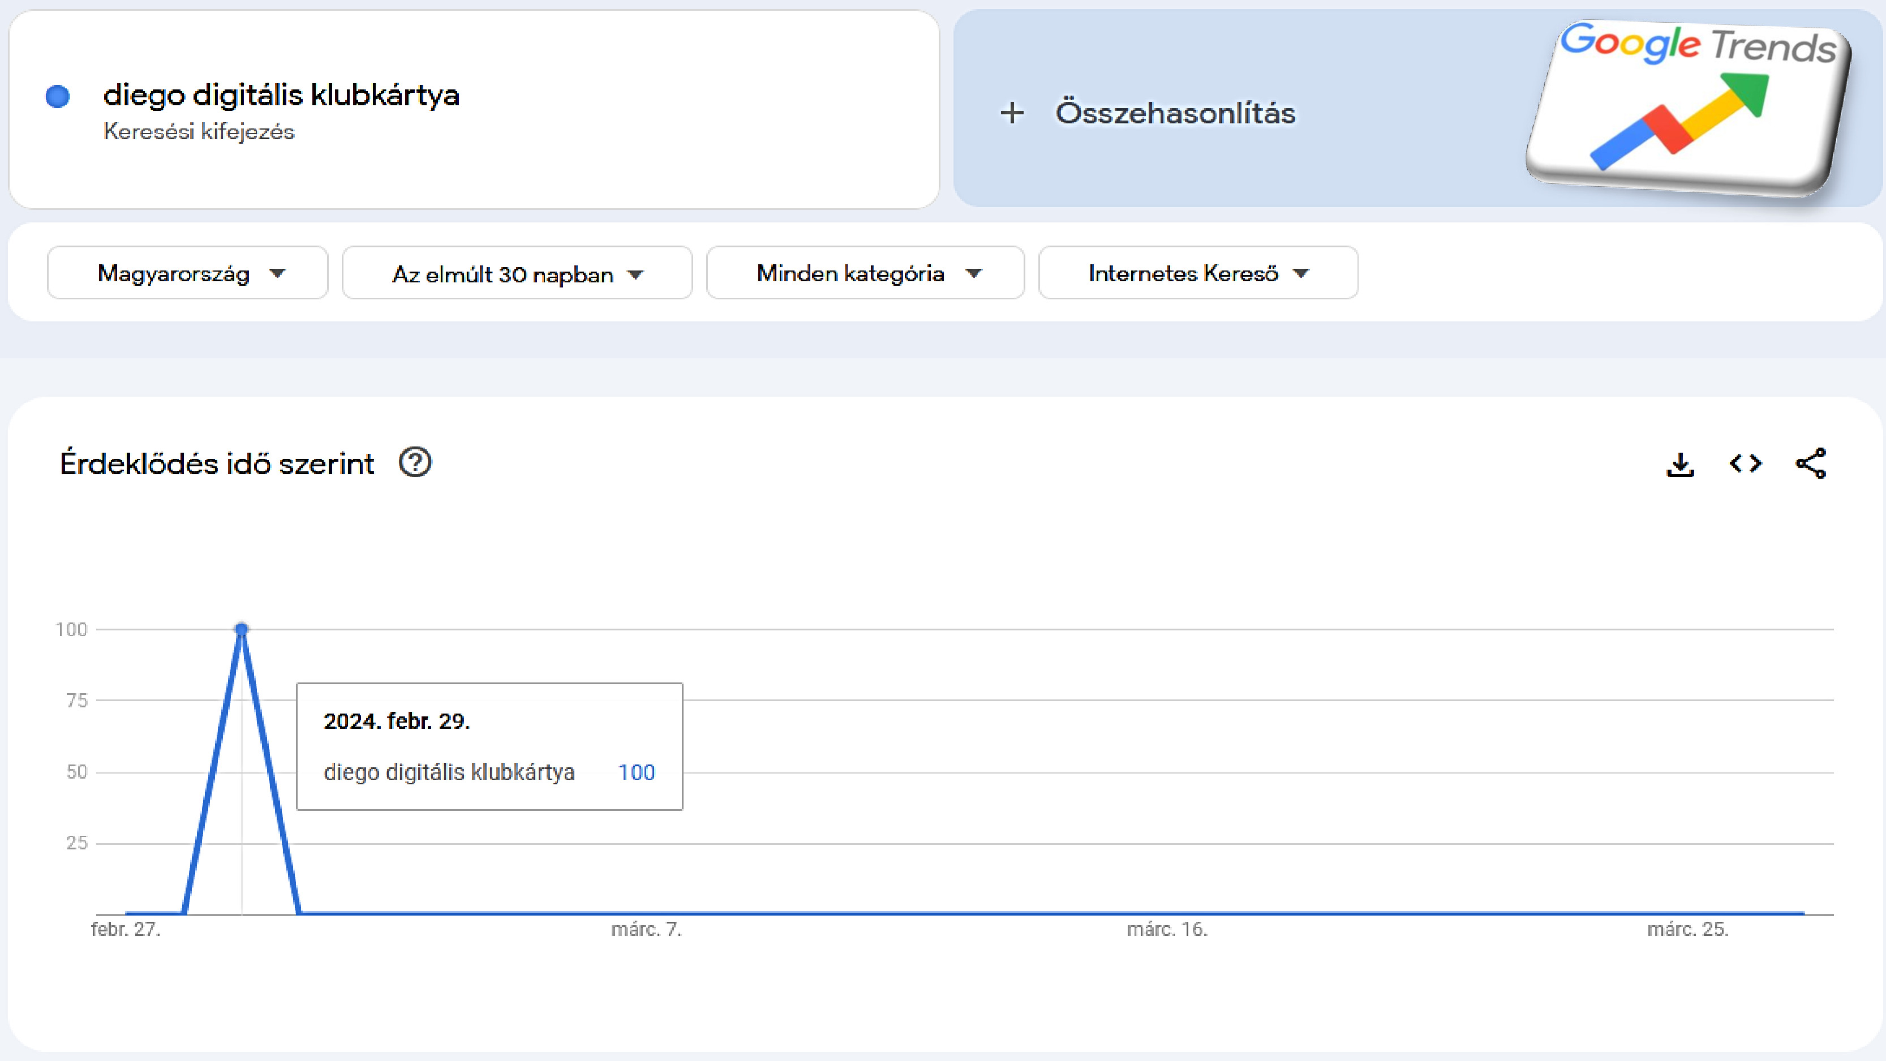Screen dimensions: 1886x1061
Task: Click tooltip label diego digitális klubkártya
Action: [449, 772]
